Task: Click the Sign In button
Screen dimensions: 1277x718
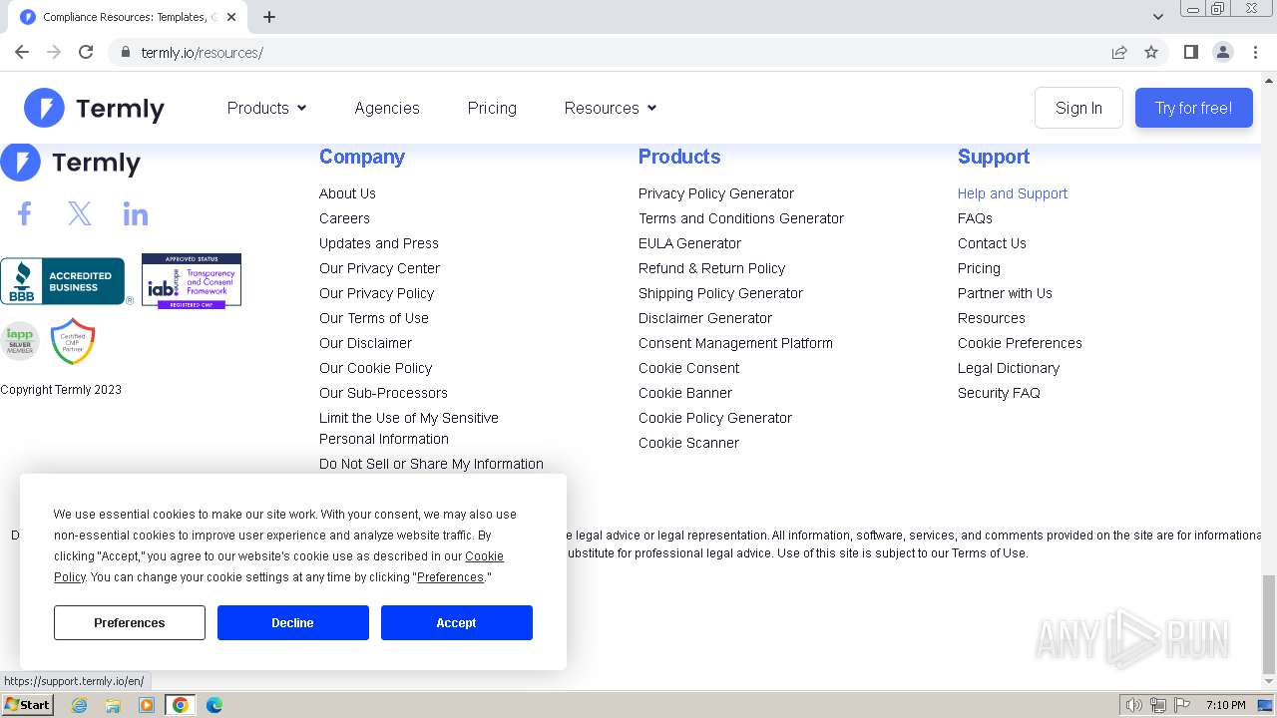Action: tap(1078, 108)
